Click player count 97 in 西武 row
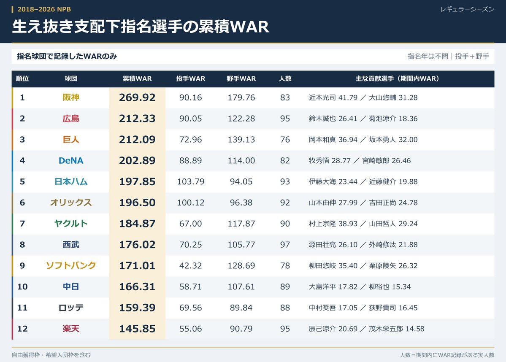Screen dimensions: 506x362 click(285, 245)
